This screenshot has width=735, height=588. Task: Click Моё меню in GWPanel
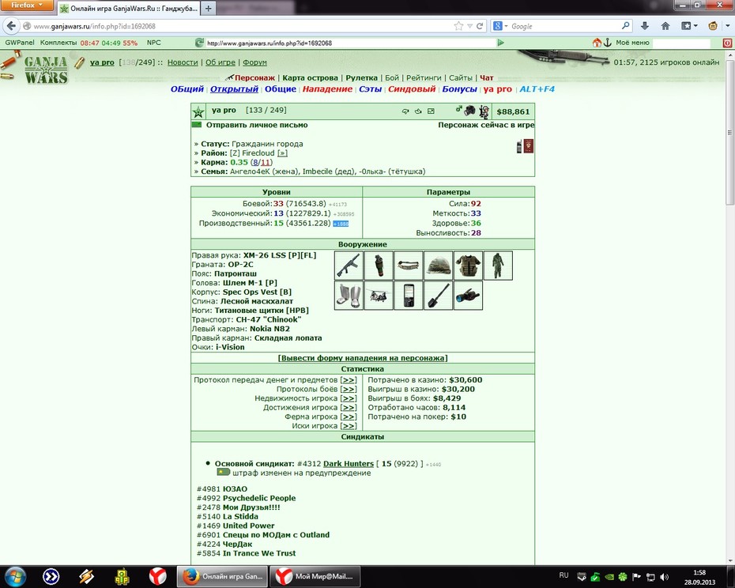point(632,43)
